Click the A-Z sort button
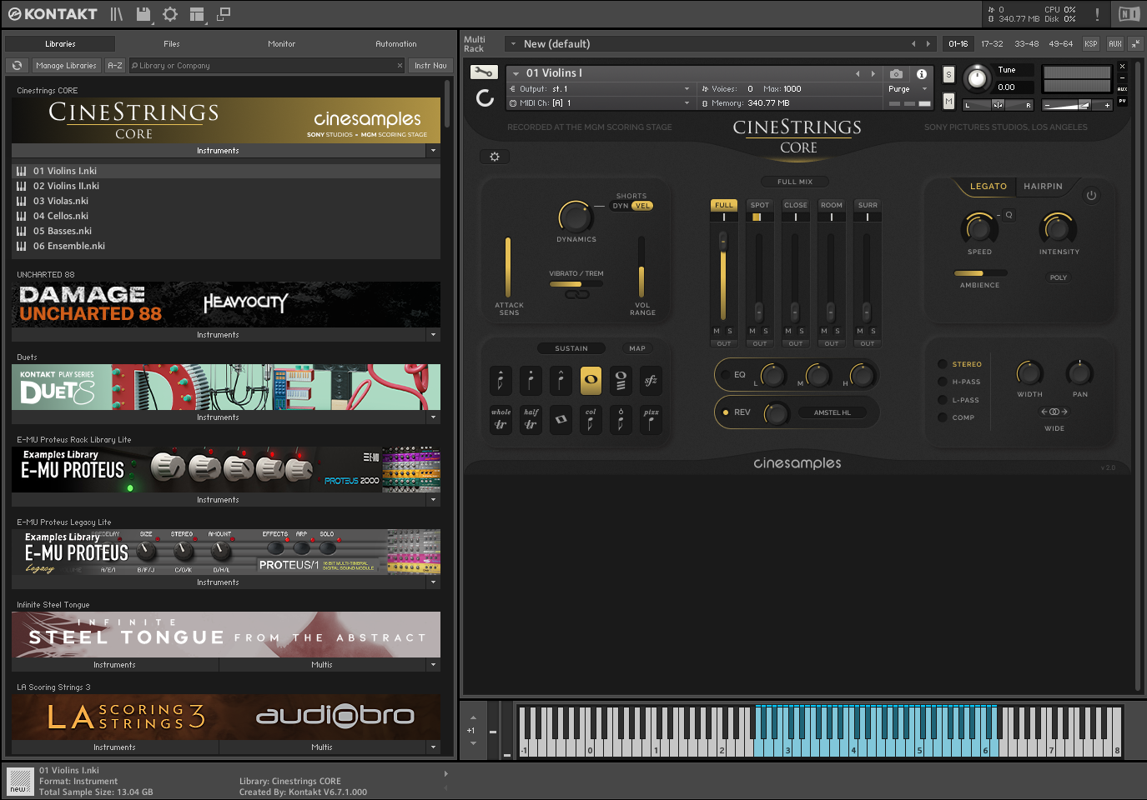 pyautogui.click(x=115, y=65)
